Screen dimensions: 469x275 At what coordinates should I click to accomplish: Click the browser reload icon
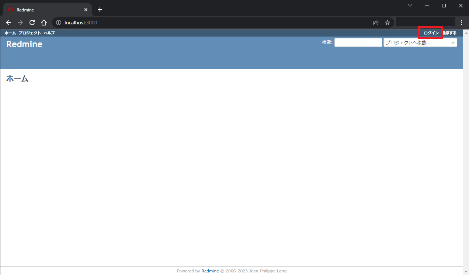[32, 23]
